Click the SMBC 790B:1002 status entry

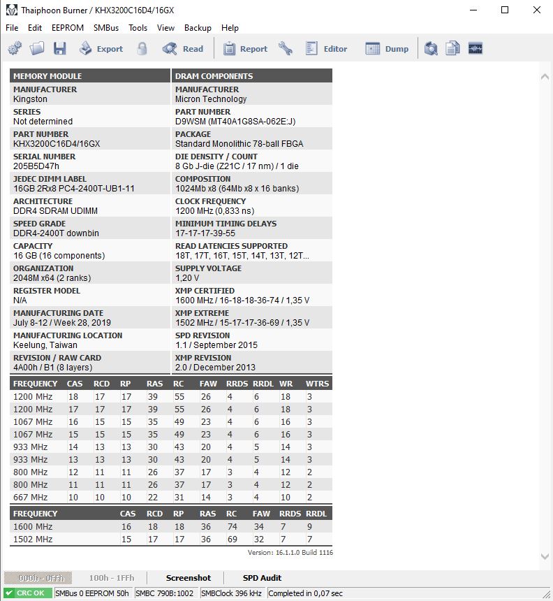(165, 593)
